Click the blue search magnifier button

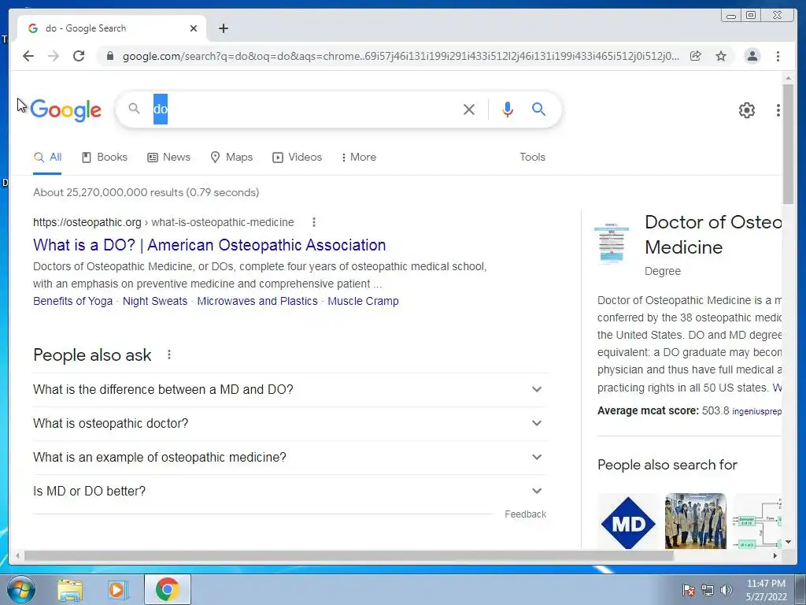click(x=538, y=109)
